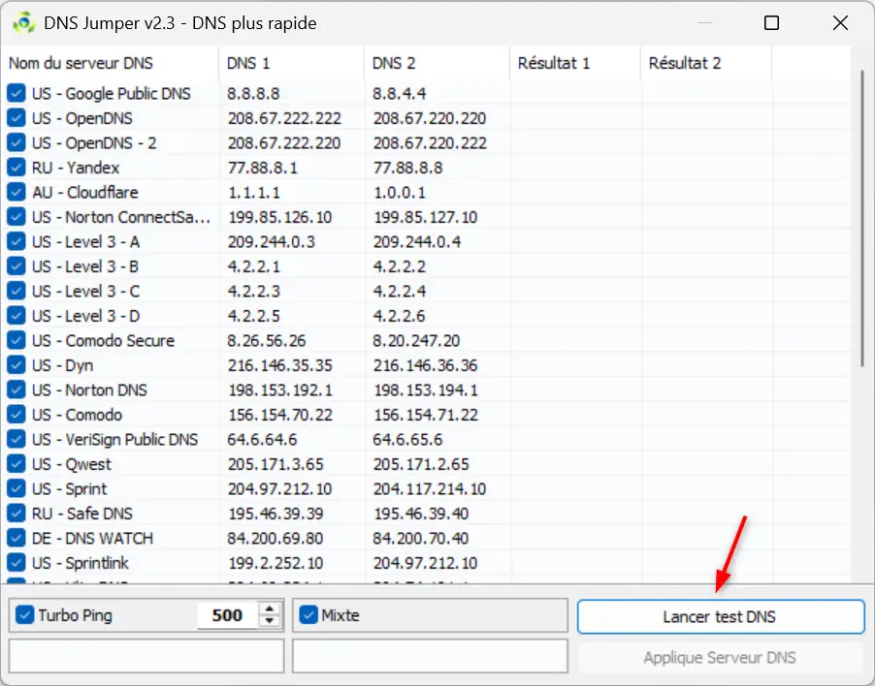The height and width of the screenshot is (686, 875).
Task: Click the Applique Serveur DNS button
Action: coord(721,658)
